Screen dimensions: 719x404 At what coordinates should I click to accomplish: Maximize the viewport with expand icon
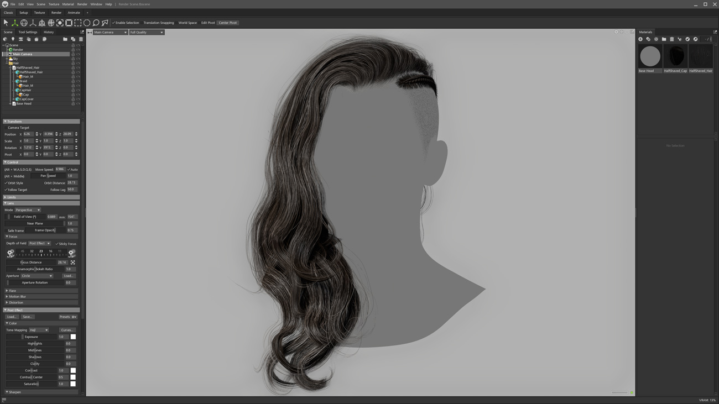coord(632,32)
